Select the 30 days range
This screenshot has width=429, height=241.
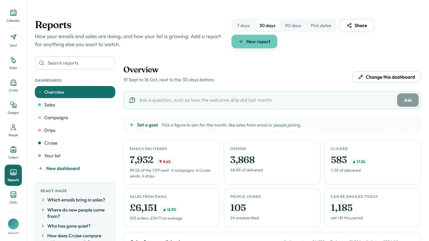coord(267,25)
